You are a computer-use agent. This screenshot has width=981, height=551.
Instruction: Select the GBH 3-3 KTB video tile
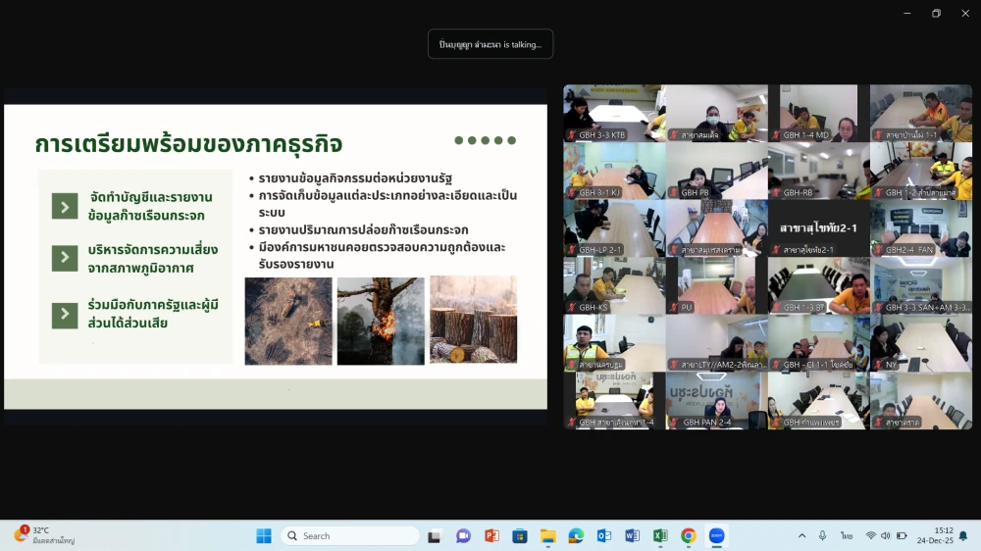(614, 113)
